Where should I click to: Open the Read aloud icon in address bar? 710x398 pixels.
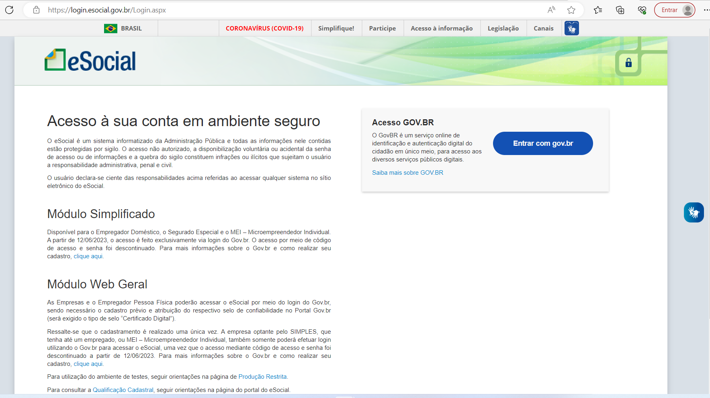tap(551, 10)
